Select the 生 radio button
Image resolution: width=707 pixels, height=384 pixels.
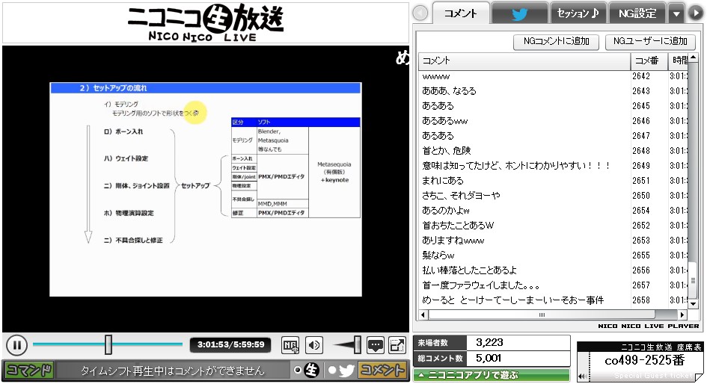click(x=297, y=370)
